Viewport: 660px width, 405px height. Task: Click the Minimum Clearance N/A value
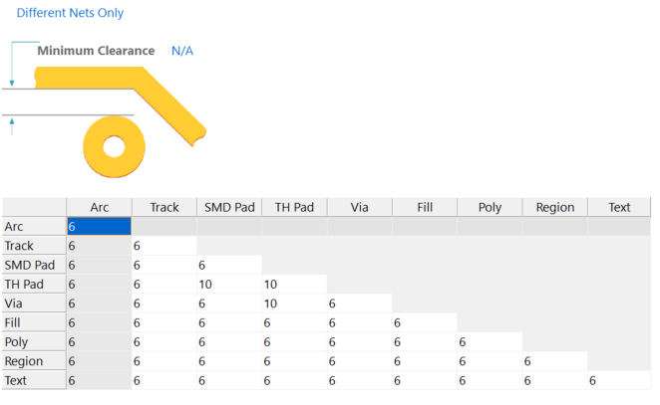(182, 51)
